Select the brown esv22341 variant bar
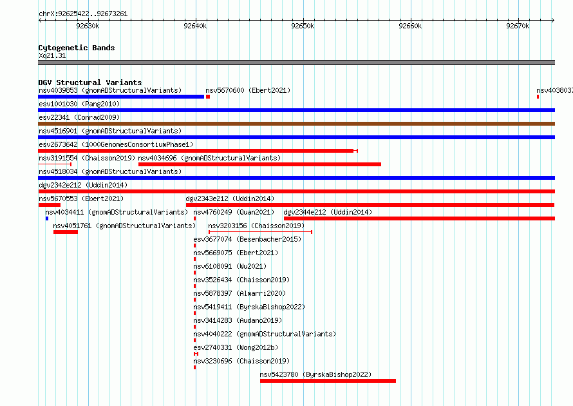This screenshot has width=573, height=406. pos(296,124)
